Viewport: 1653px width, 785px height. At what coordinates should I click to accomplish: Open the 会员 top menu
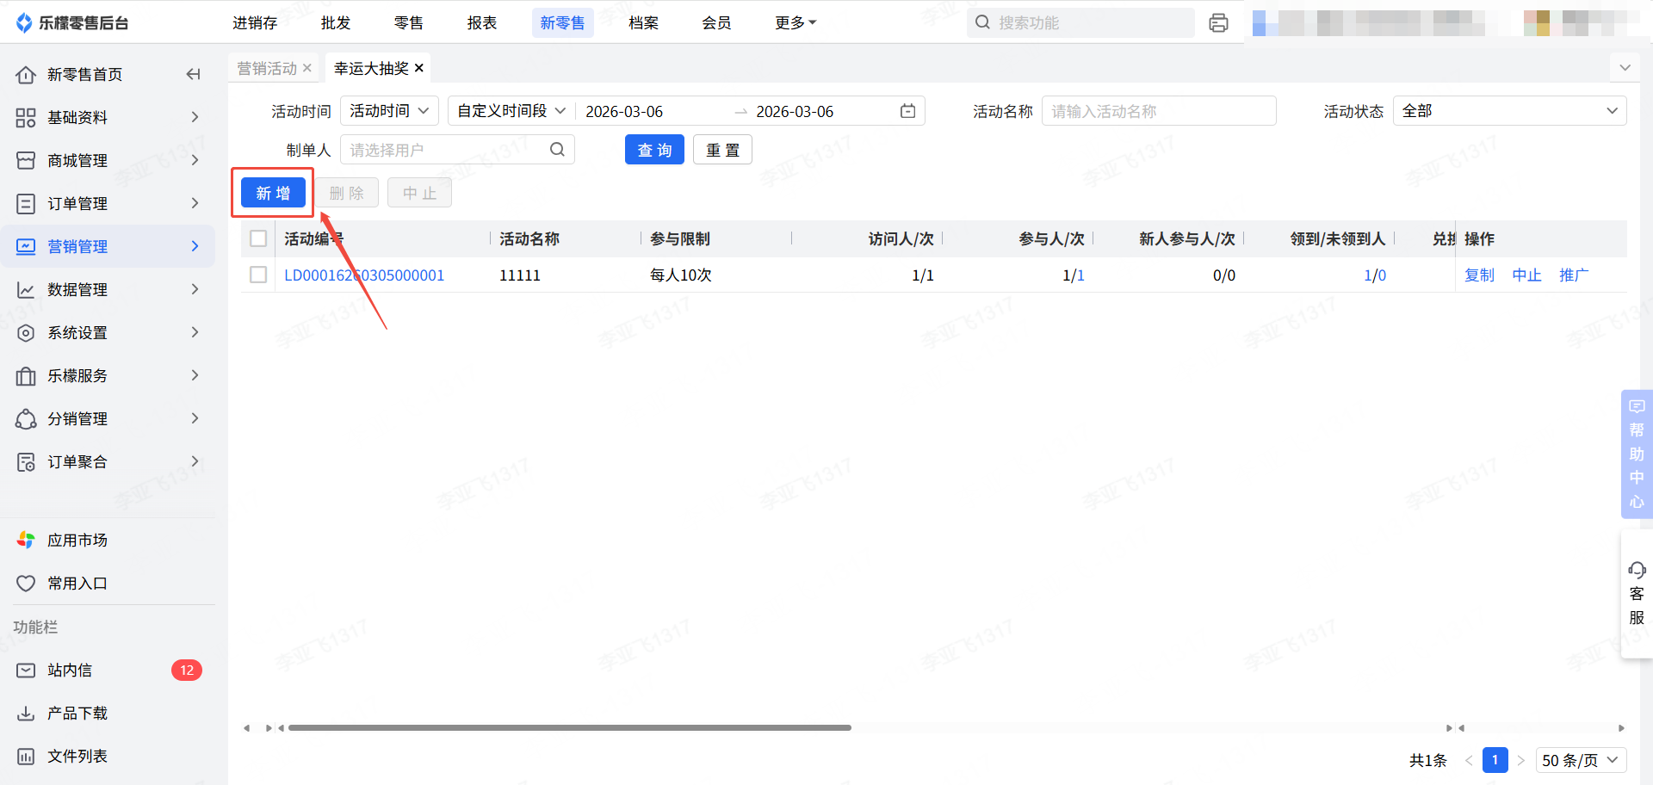pos(717,23)
